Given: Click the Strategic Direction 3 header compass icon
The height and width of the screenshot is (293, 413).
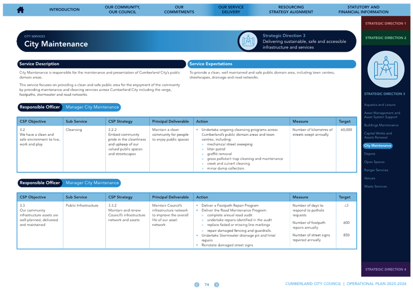Looking at the screenshot, I should coord(248,41).
